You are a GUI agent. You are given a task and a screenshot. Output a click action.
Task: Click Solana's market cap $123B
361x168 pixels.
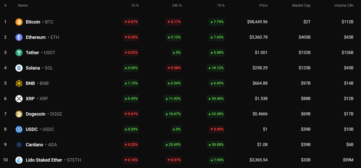(x=305, y=68)
